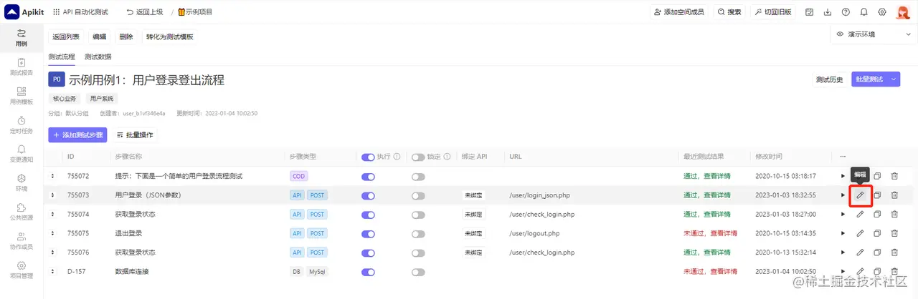The width and height of the screenshot is (918, 299).
Task: Run step 755074 with its play icon
Action: click(843, 214)
